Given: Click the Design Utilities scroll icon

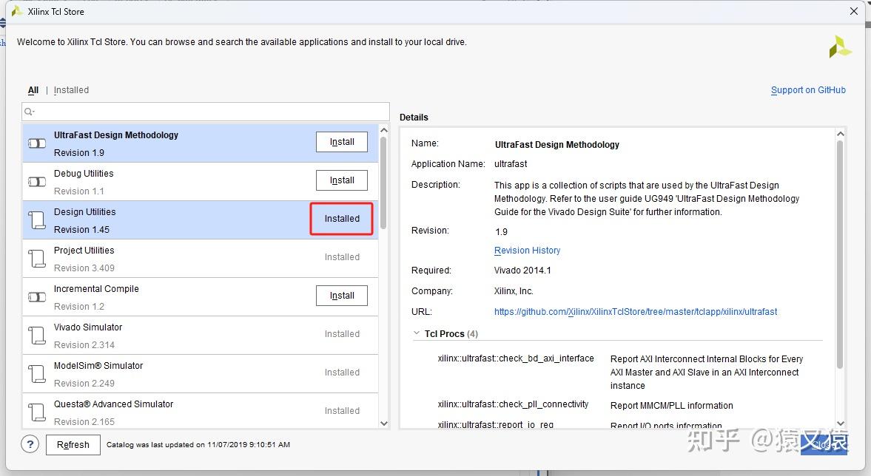Looking at the screenshot, I should (x=37, y=220).
